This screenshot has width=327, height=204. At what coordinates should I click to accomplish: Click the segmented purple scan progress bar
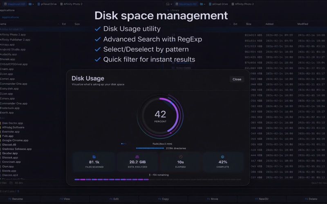point(158,180)
